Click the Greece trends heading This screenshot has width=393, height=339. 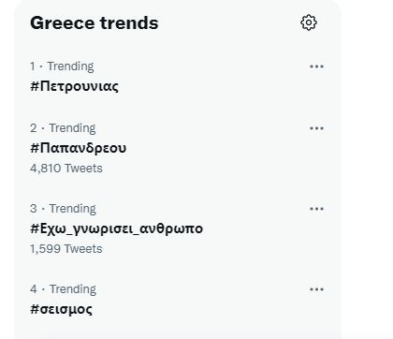point(95,23)
